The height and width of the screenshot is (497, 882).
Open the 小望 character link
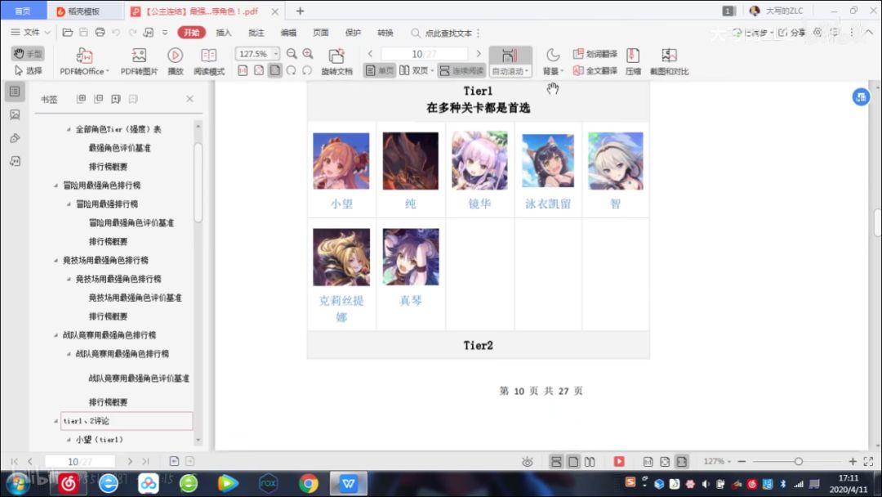tap(341, 204)
